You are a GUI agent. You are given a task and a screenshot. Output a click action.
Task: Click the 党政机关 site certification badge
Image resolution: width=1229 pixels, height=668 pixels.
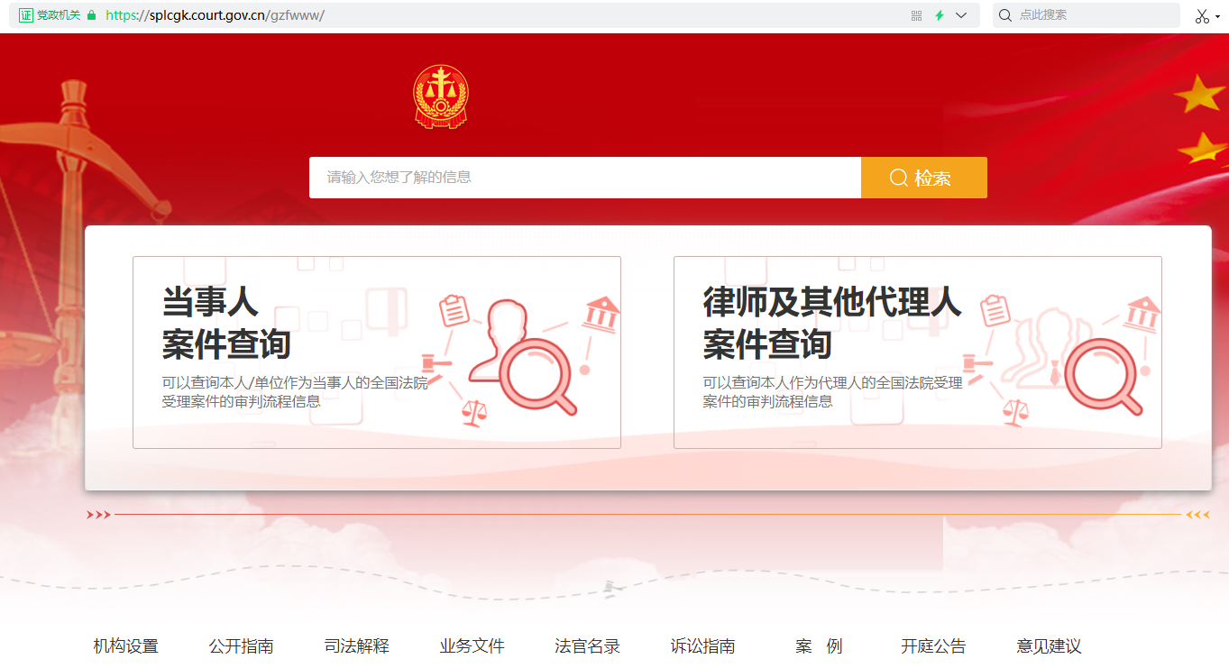tap(50, 15)
